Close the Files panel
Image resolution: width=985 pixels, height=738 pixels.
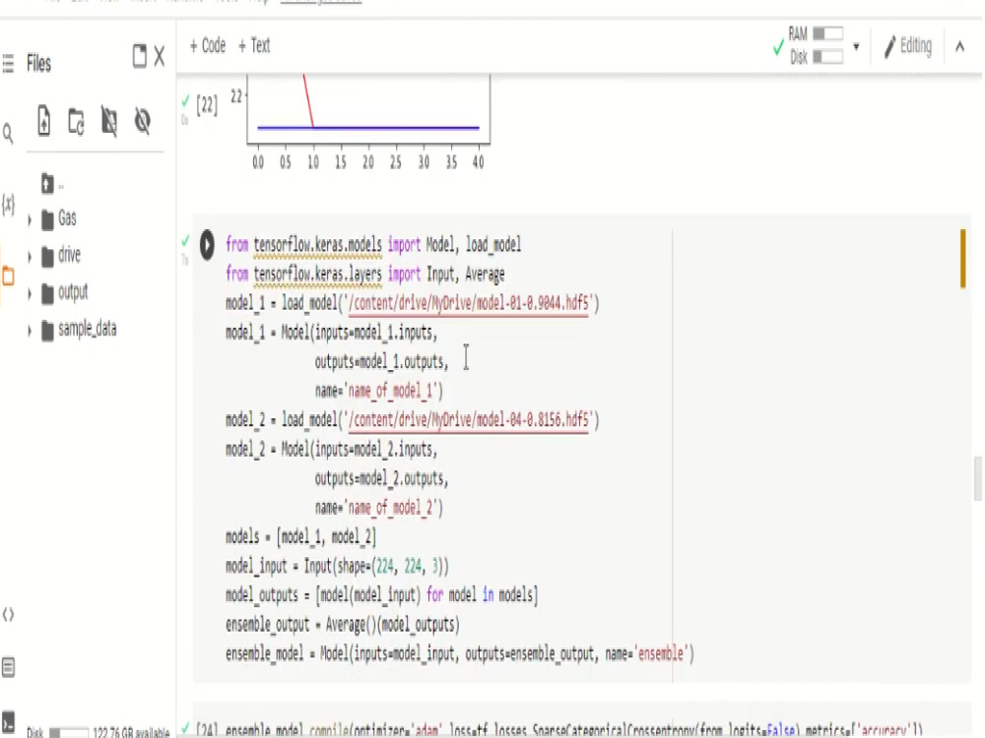[x=160, y=56]
